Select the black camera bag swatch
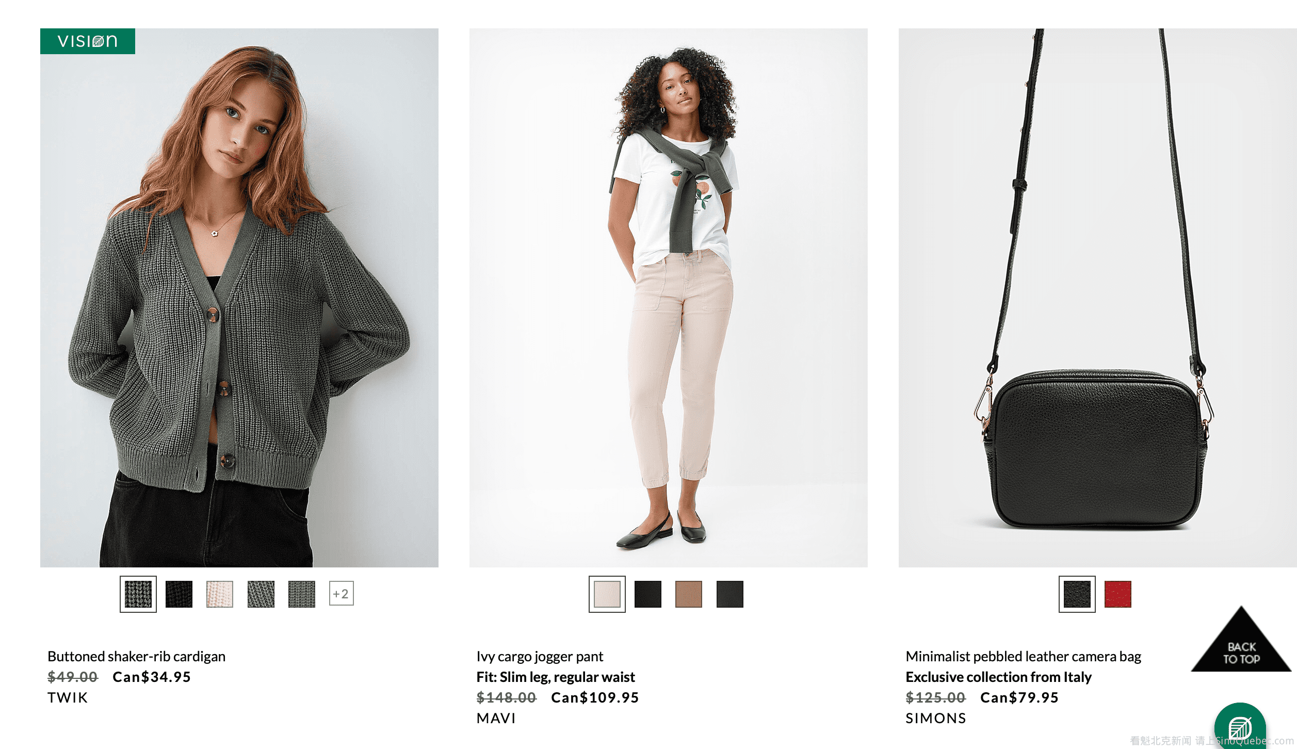Screen dimensions: 1297x749 point(1077,594)
